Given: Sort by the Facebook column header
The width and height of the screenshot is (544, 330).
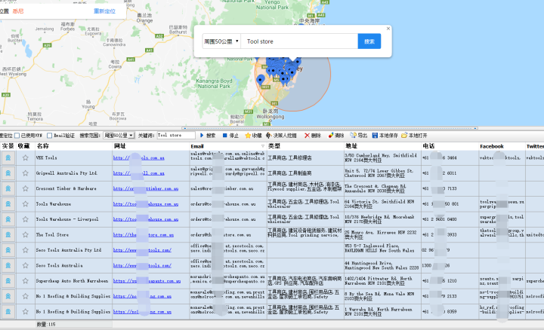Looking at the screenshot, I should [502, 146].
